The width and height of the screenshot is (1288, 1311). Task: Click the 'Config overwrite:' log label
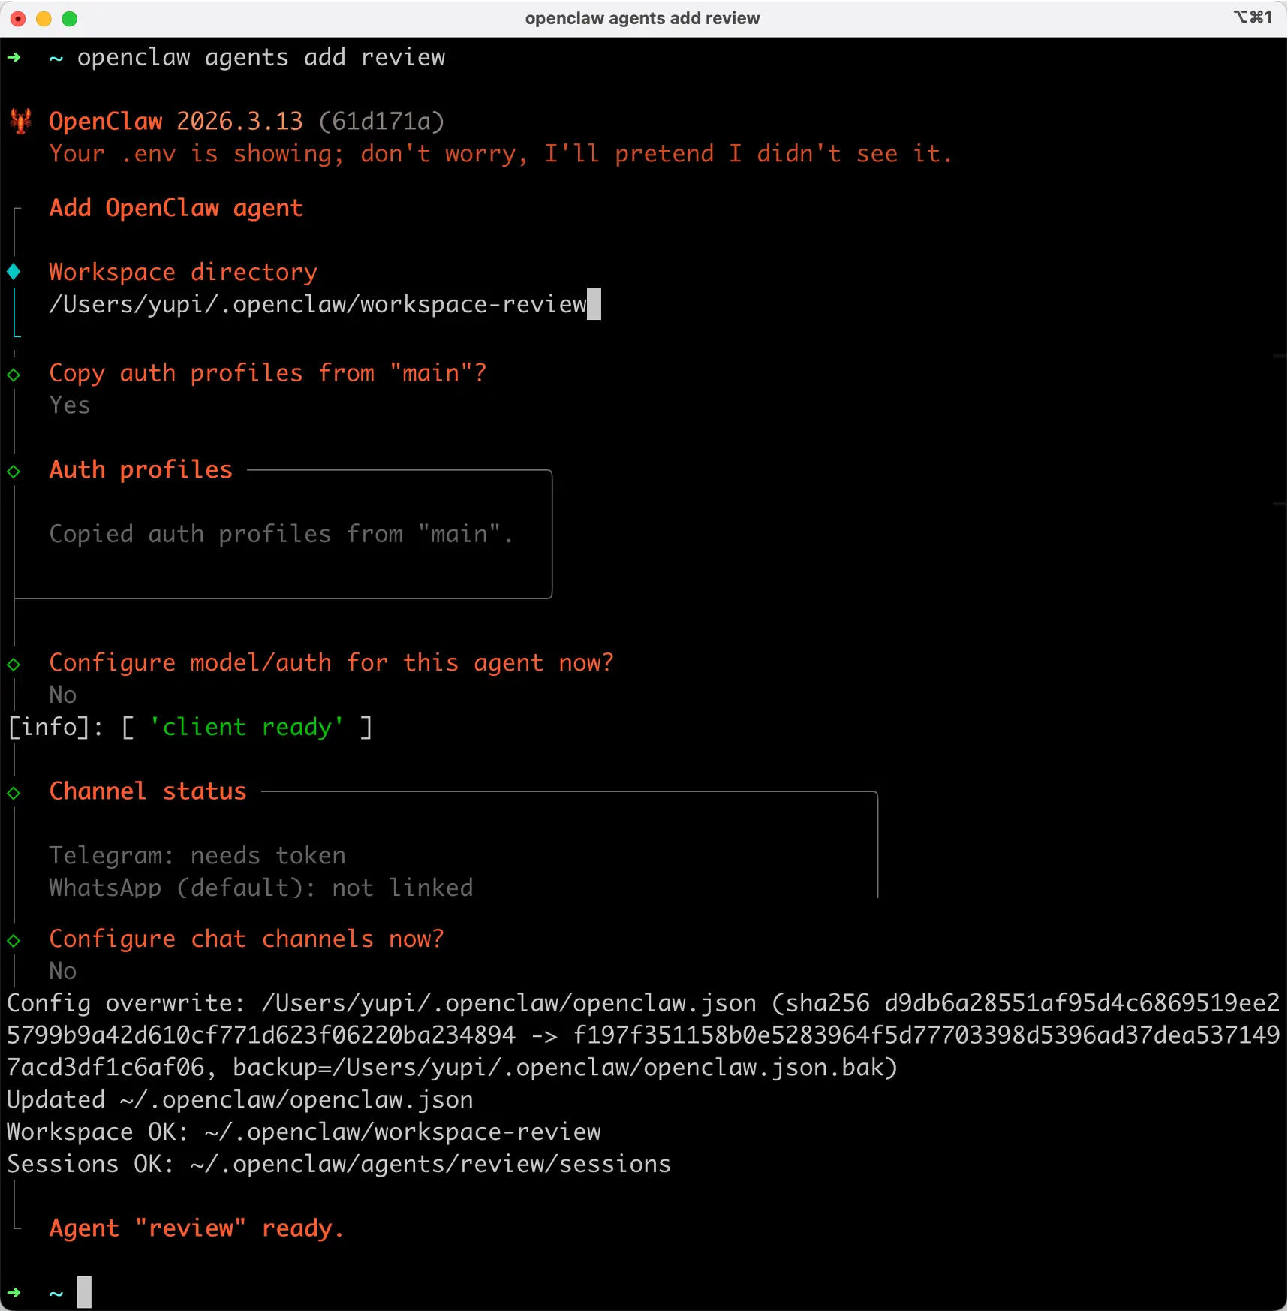pyautogui.click(x=126, y=1004)
